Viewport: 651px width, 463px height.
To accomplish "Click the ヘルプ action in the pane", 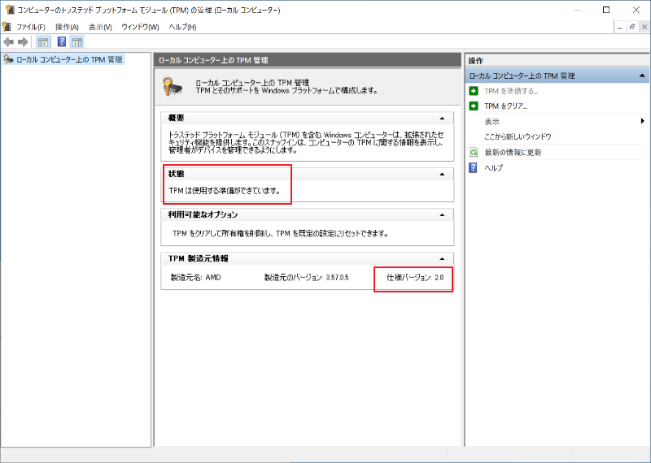I will pyautogui.click(x=494, y=168).
